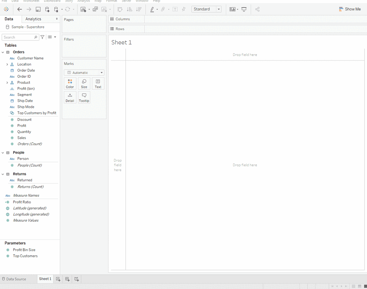The height and width of the screenshot is (289, 367).
Task: Select the Discount measure
Action: pos(24,120)
